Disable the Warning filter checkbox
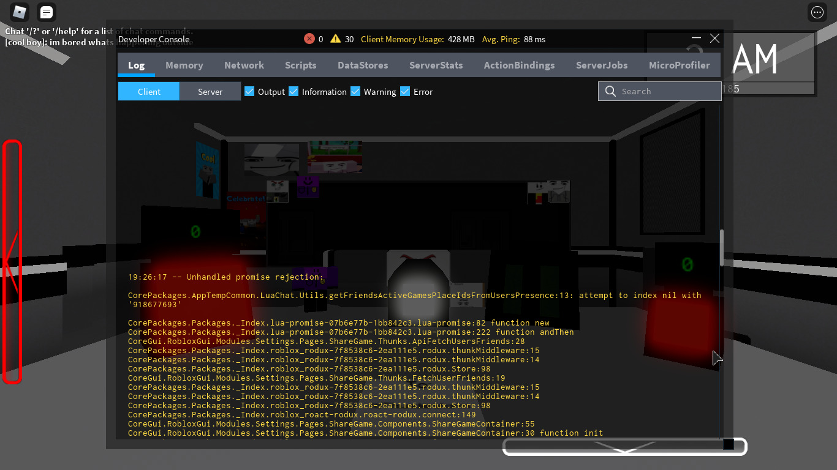Image resolution: width=837 pixels, height=470 pixels. [x=355, y=91]
